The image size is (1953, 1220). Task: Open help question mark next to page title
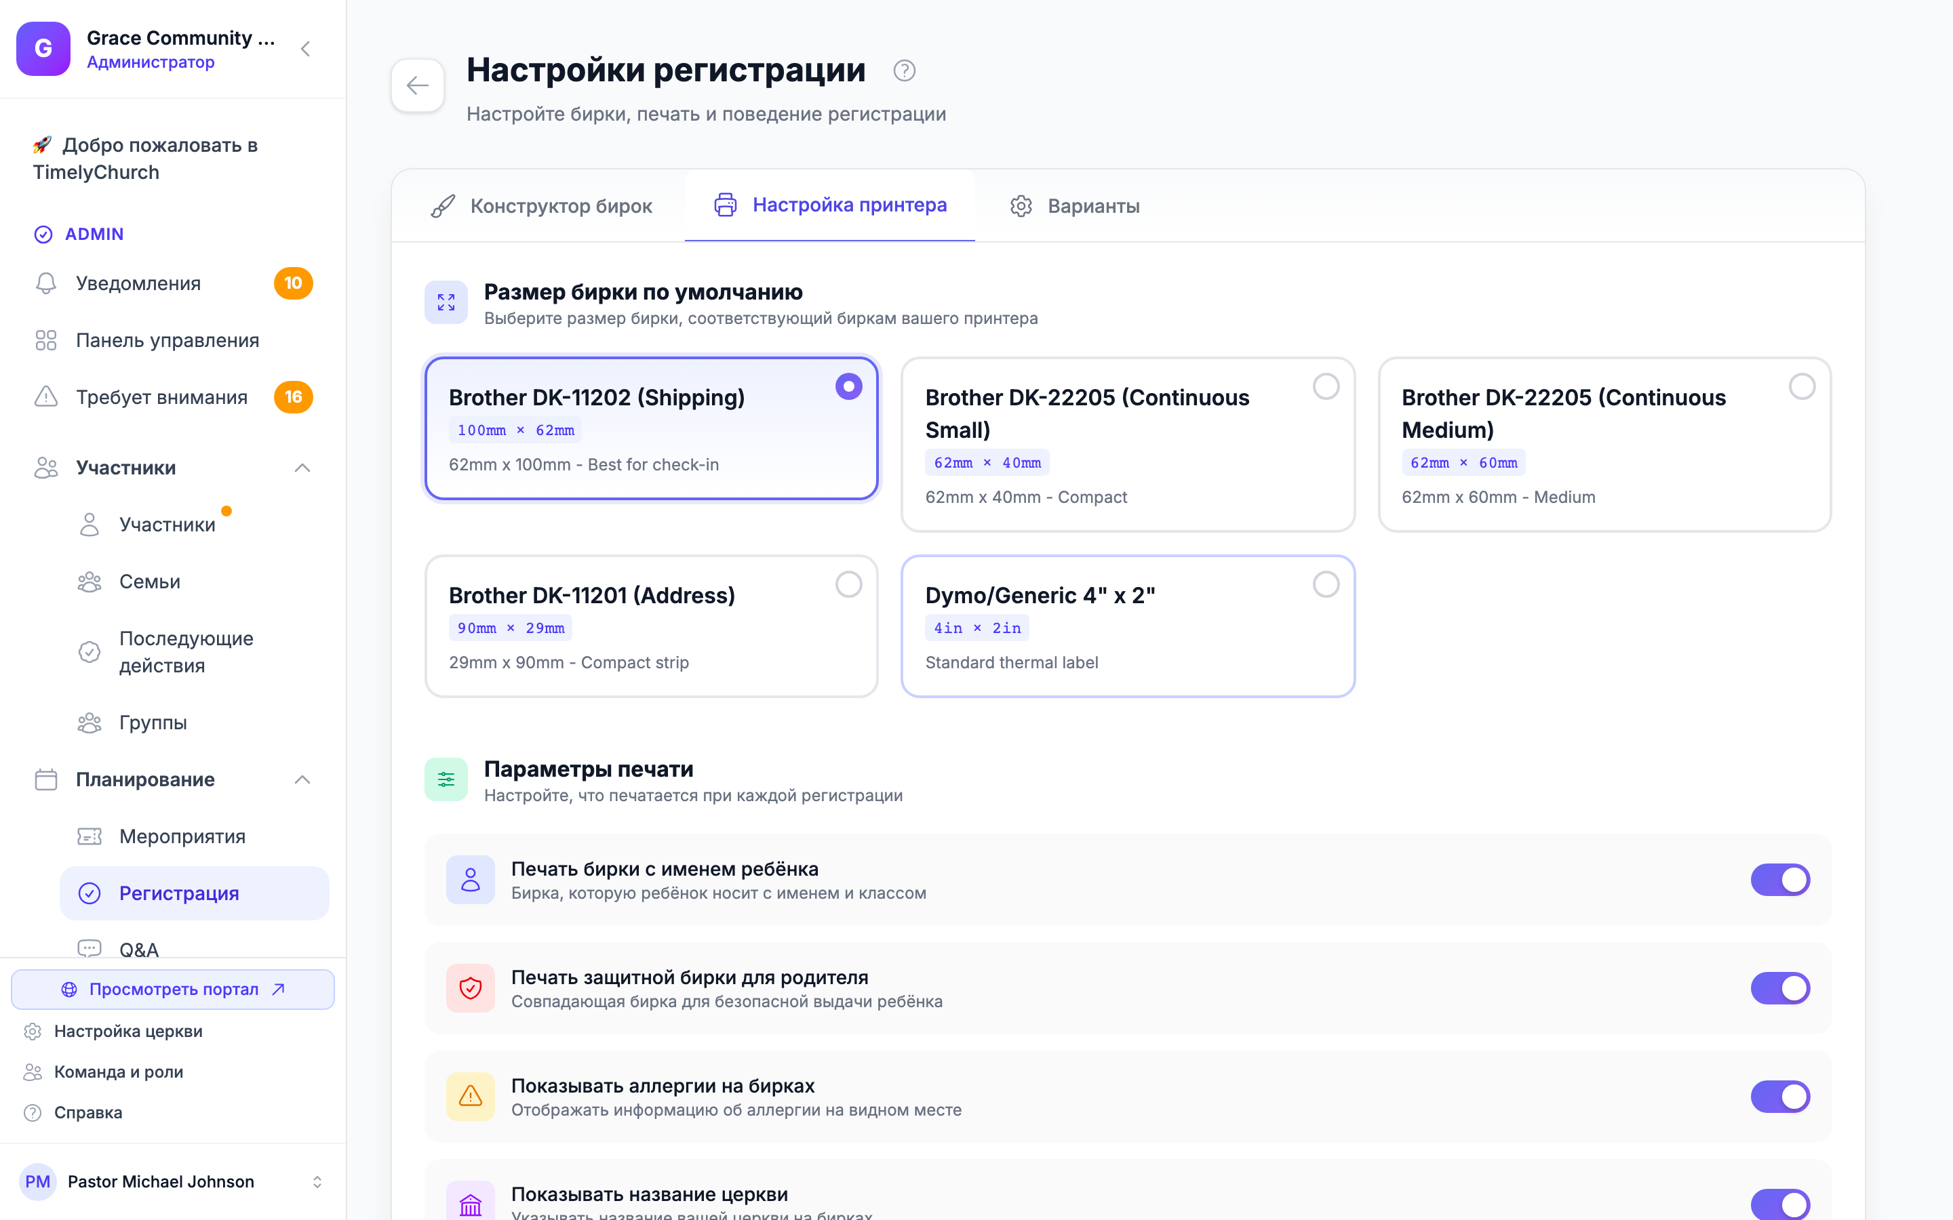click(x=904, y=71)
